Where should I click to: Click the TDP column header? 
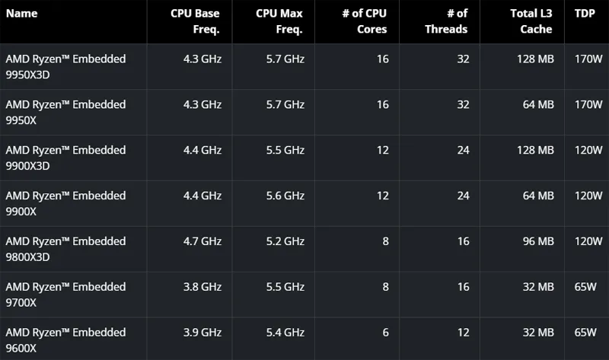[x=584, y=13]
